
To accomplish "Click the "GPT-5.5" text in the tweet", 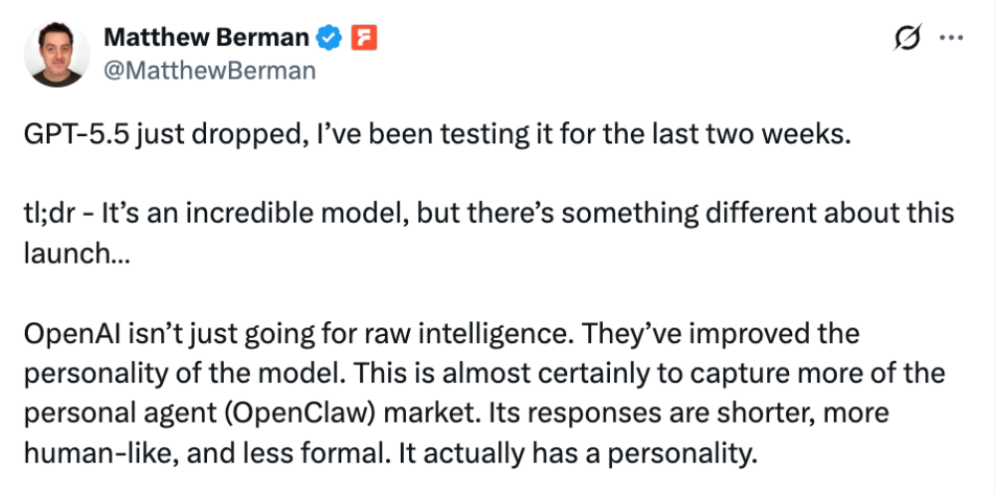I will [76, 137].
